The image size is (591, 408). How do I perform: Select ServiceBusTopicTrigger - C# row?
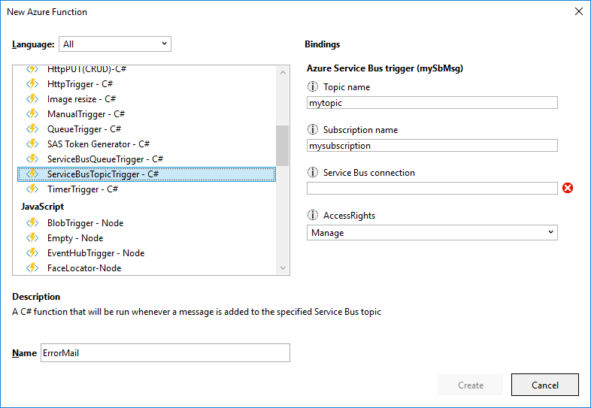pyautogui.click(x=147, y=174)
